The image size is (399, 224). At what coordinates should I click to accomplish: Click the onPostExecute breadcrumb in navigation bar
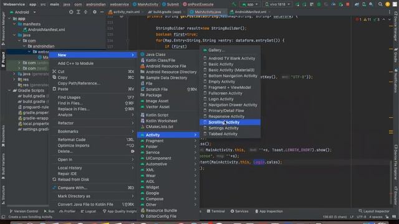[x=198, y=4]
